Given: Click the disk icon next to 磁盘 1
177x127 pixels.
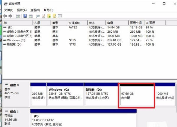Looking at the screenshot, I should (x=7, y=111).
